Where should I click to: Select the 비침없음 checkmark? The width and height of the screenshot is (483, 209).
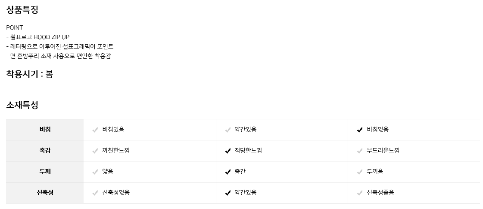click(x=360, y=130)
